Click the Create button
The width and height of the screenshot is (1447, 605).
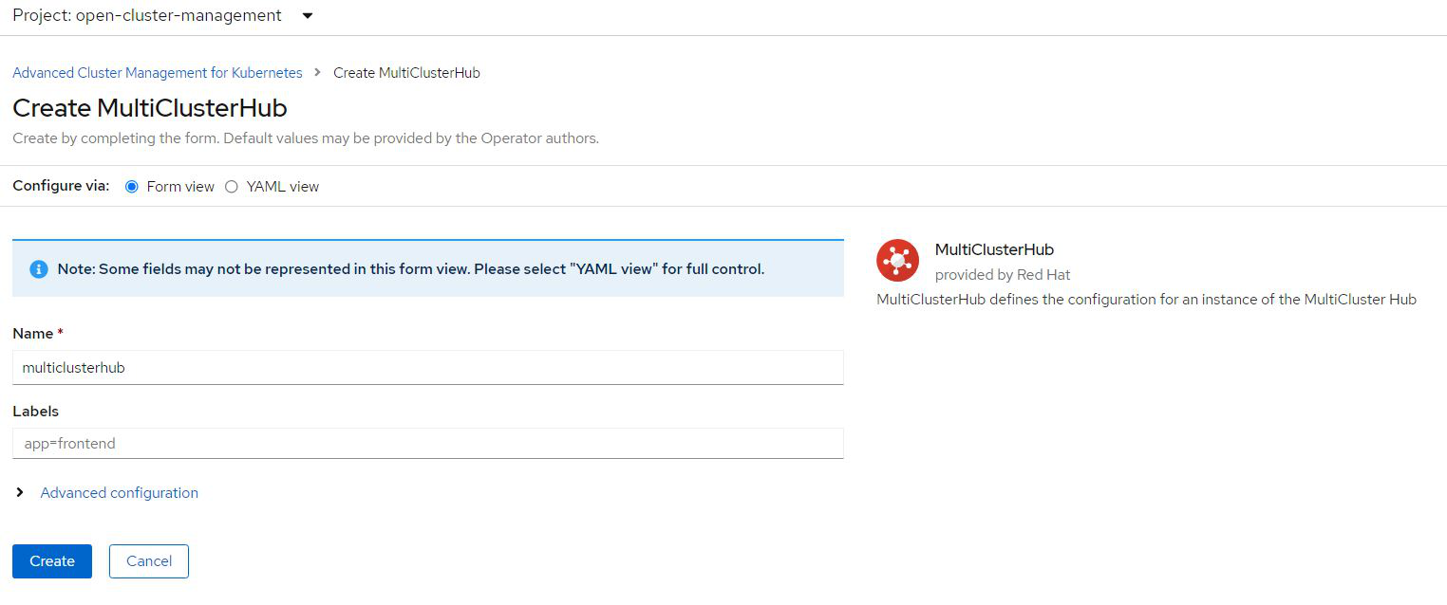coord(52,561)
